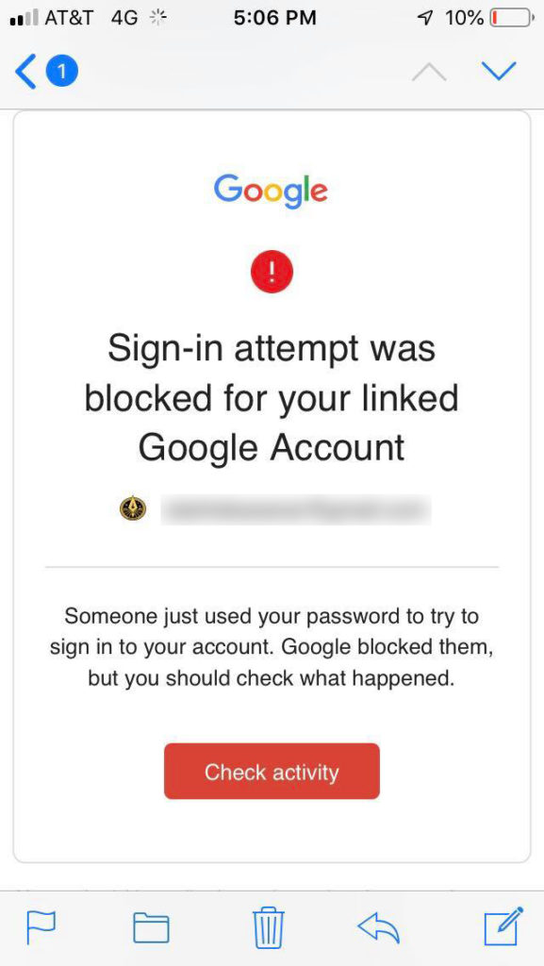Tap the Sign-in attempt was blocked heading
The image size is (544, 966).
pyautogui.click(x=272, y=397)
